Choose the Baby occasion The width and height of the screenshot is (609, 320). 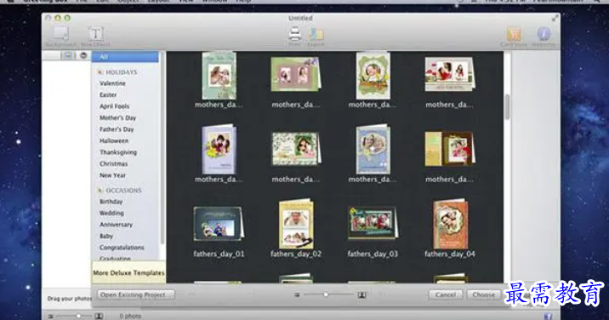point(106,236)
